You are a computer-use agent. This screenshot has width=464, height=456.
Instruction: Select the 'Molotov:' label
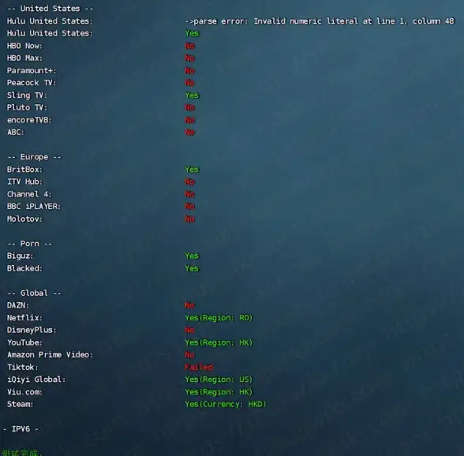click(25, 219)
